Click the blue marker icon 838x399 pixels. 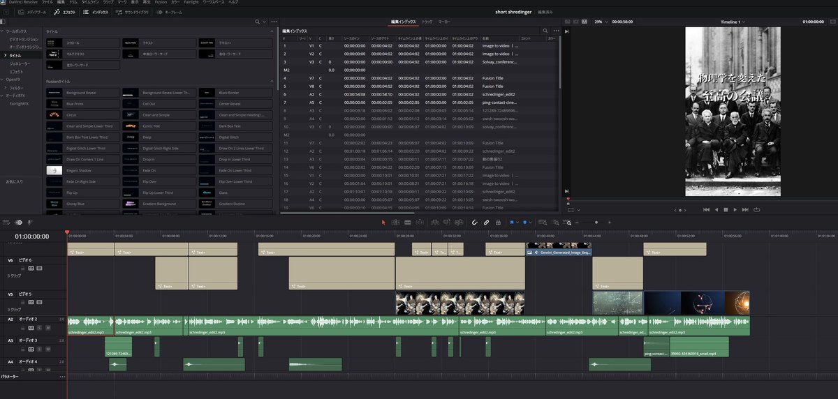[x=525, y=222]
